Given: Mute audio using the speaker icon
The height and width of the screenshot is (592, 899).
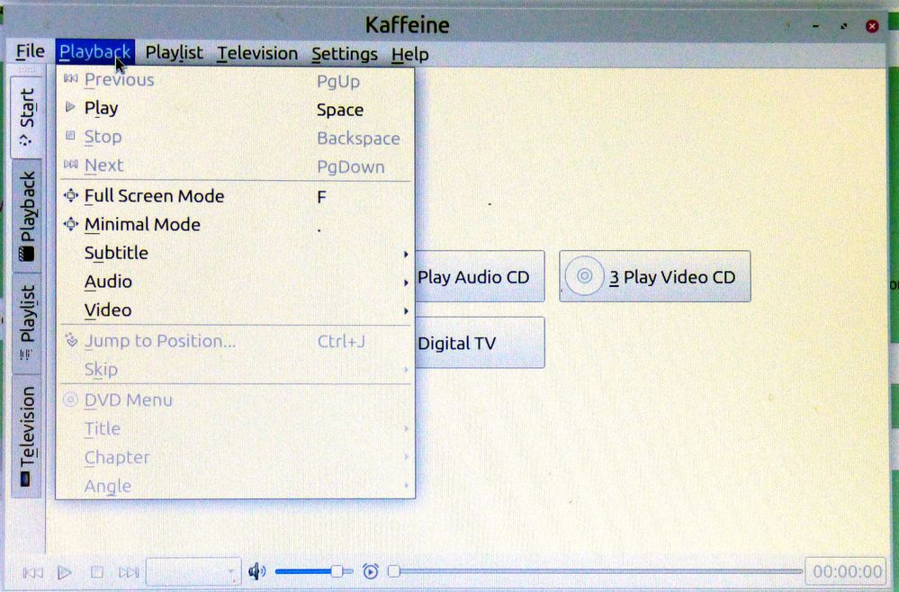Looking at the screenshot, I should [257, 571].
